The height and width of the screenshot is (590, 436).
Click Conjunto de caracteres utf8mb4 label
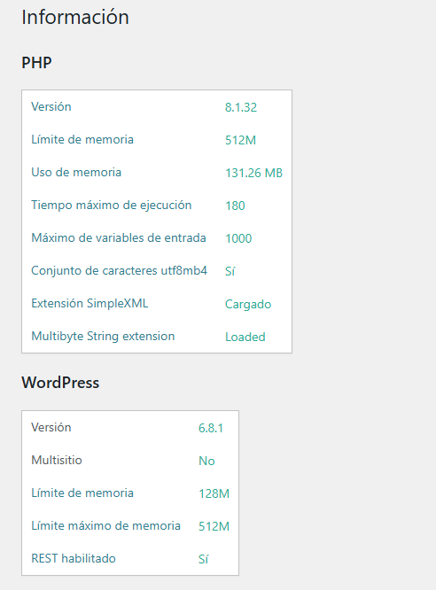click(x=120, y=270)
